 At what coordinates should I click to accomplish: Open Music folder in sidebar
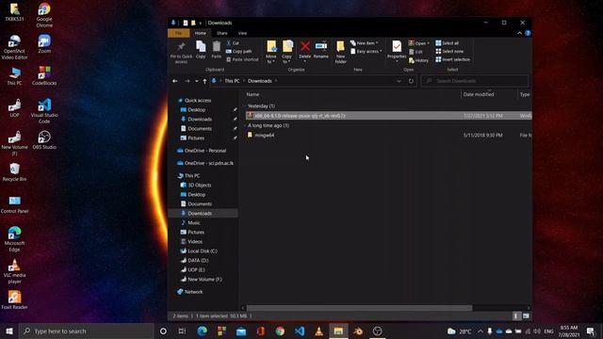pos(194,223)
